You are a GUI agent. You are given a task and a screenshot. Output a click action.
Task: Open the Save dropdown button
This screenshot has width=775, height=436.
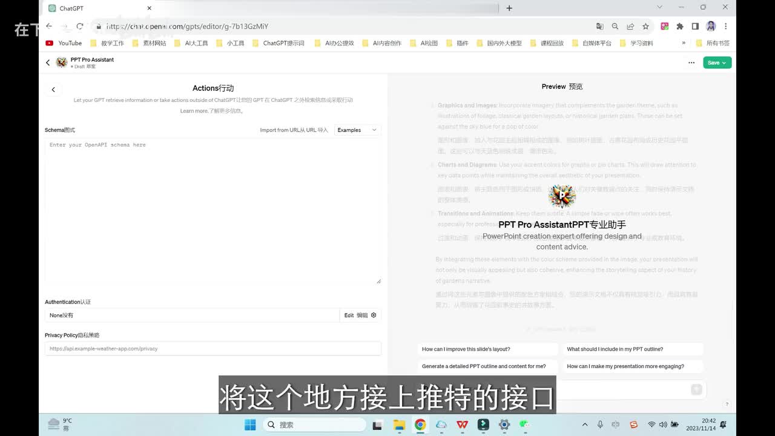[717, 62]
